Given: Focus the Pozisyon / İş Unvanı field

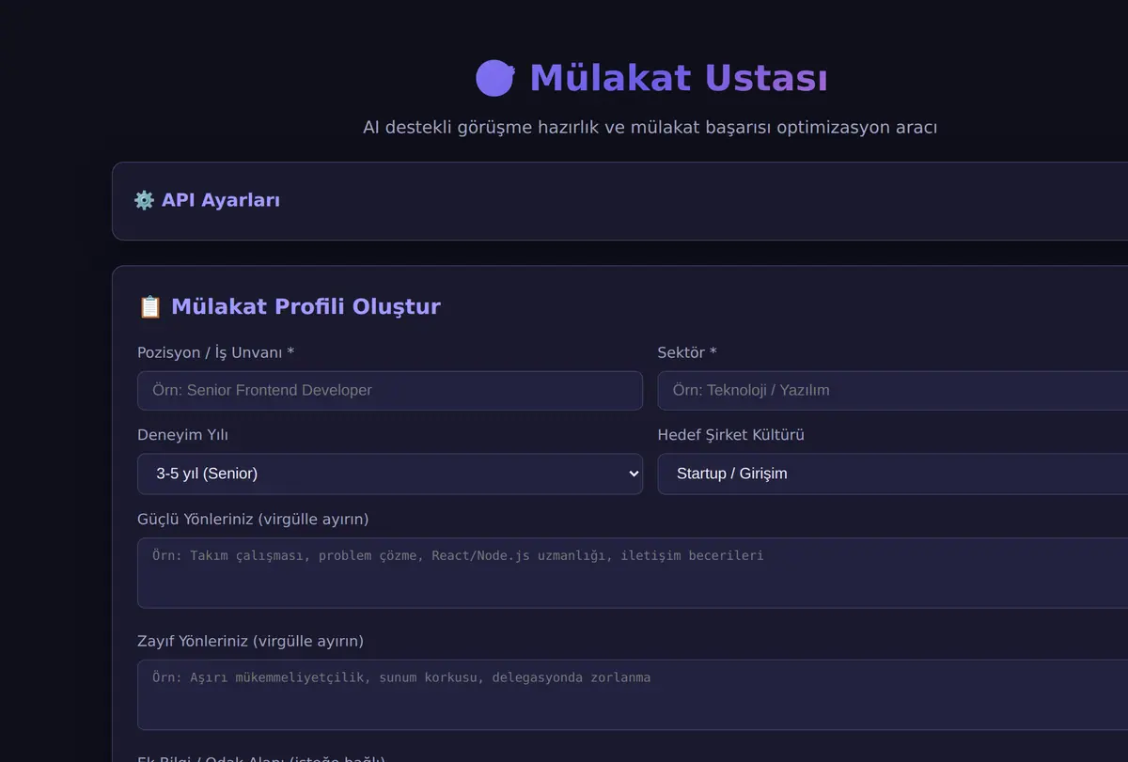Looking at the screenshot, I should point(390,390).
